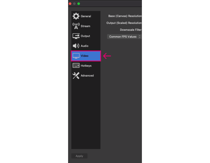
Task: Click the Downscale Filter label
Action: click(131, 30)
